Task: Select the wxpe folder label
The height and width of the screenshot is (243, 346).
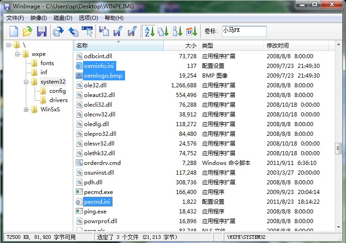Action: [x=39, y=54]
